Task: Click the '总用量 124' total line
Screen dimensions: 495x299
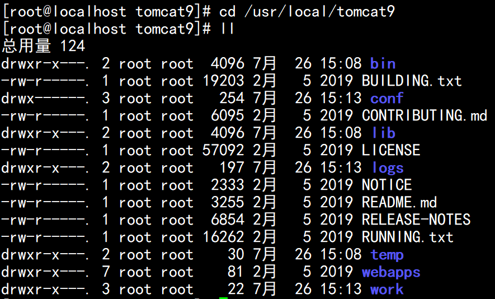Action: 44,46
